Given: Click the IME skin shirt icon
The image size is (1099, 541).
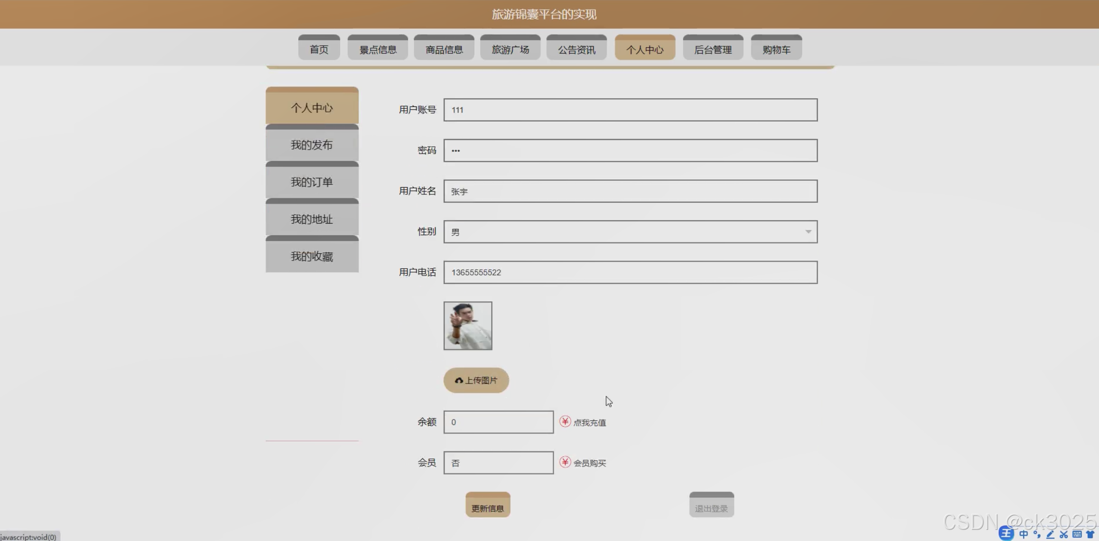Looking at the screenshot, I should tap(1090, 534).
